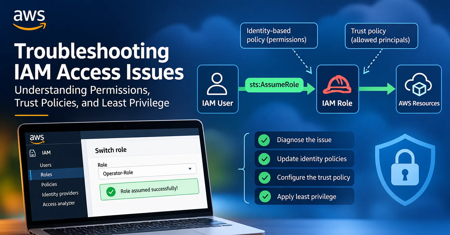Click the Trust policy (allowed principals) box

[x=381, y=36]
